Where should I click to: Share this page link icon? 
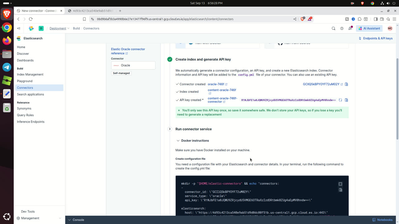pyautogui.click(x=295, y=19)
